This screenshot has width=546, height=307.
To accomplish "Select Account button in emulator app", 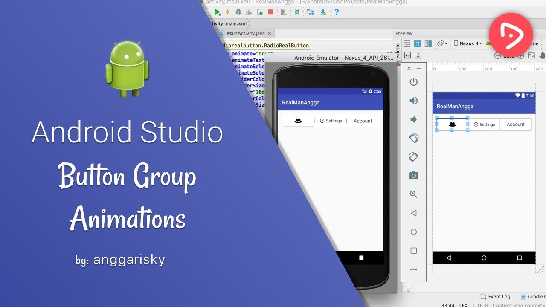I will point(363,121).
